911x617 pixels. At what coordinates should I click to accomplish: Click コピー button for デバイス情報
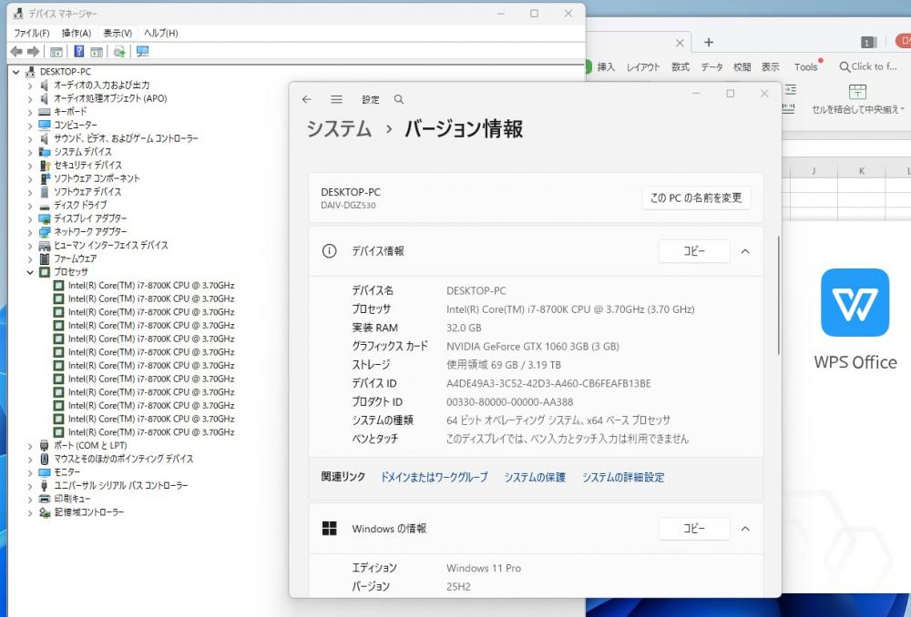[693, 251]
